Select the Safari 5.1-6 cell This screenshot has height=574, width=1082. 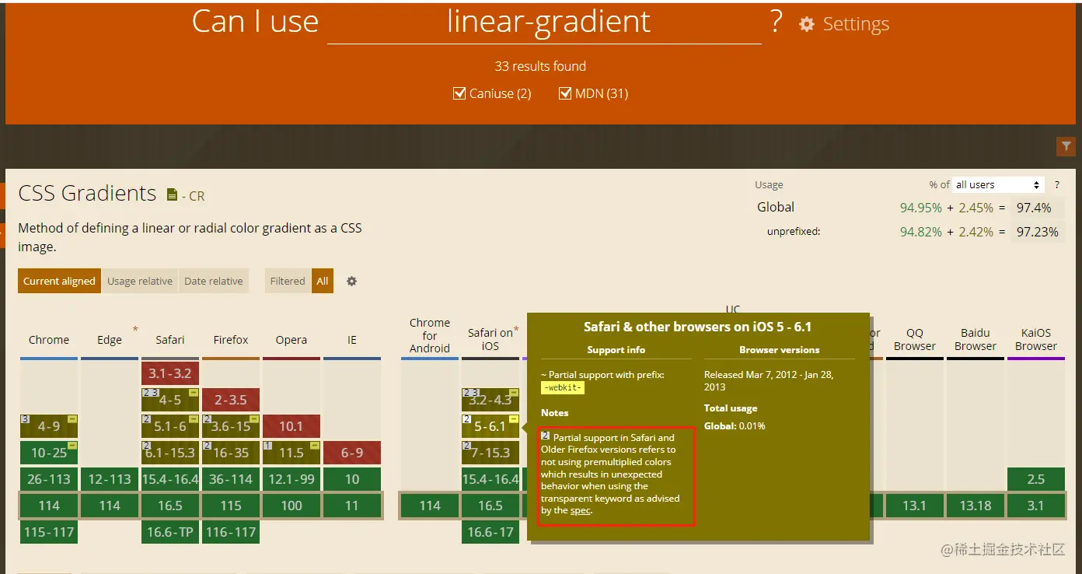click(170, 426)
